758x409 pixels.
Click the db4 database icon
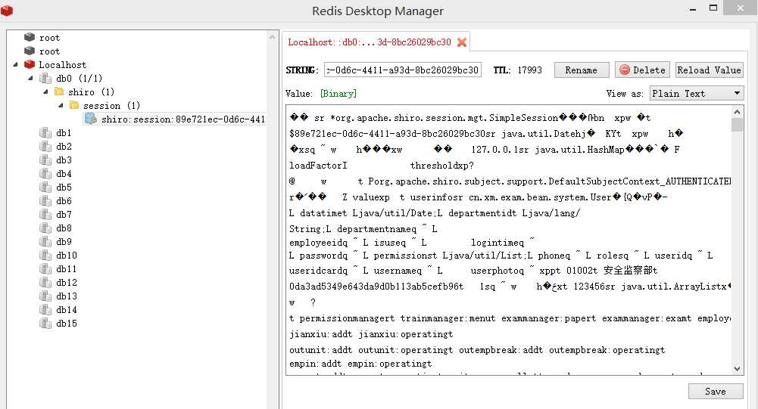(45, 173)
